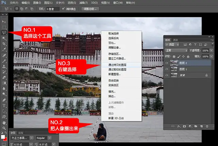Open the 不透明度 opacity slider arrow
Image resolution: width=218 pixels, height=146 pixels.
(211, 51)
